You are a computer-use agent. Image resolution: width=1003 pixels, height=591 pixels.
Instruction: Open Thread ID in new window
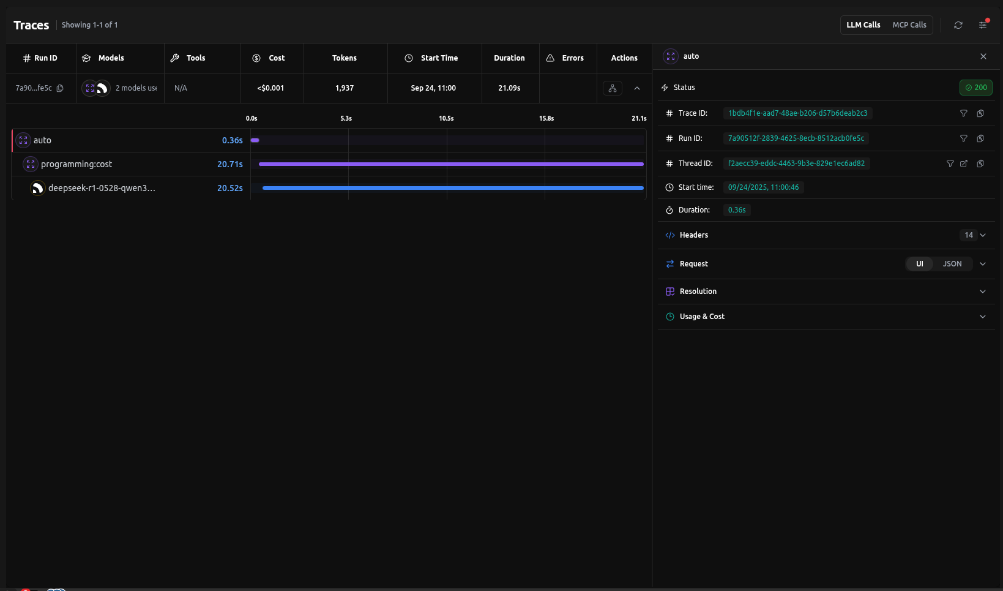[964, 164]
